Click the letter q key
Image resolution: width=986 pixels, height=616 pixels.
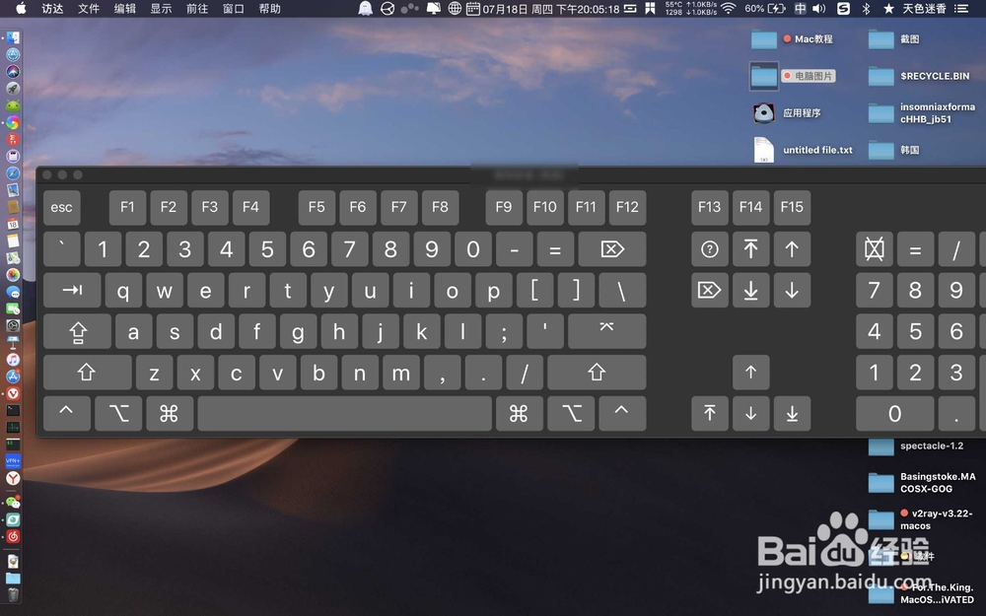(x=123, y=291)
